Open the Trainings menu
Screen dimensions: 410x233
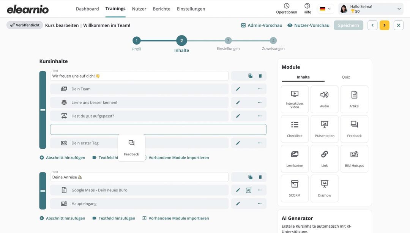(x=115, y=9)
